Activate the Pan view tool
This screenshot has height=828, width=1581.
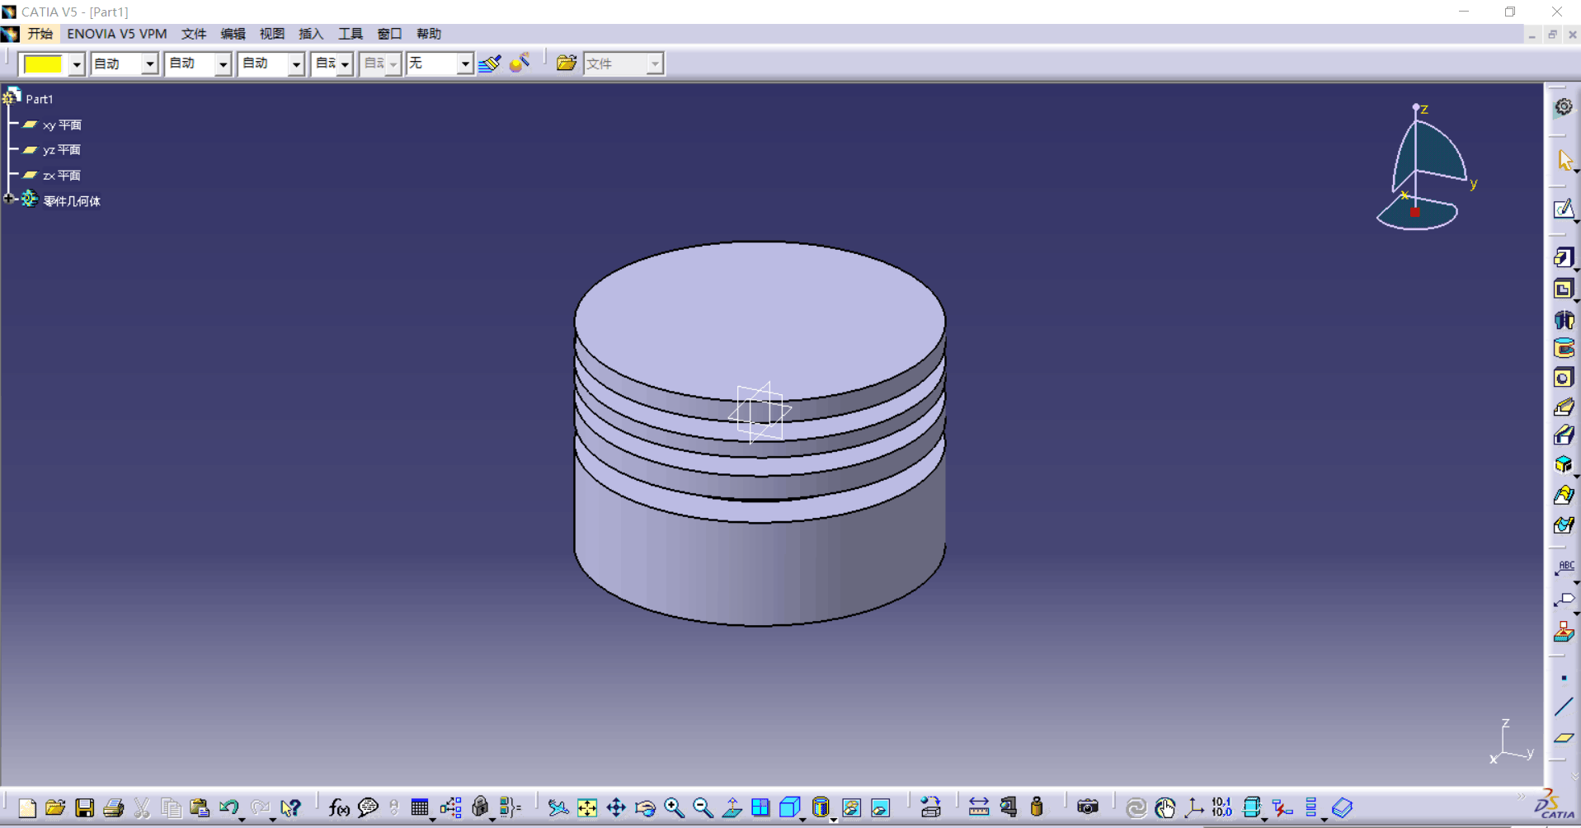[x=616, y=808]
